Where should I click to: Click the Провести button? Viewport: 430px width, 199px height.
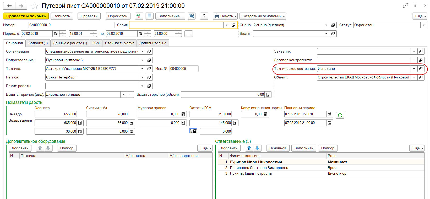coord(89,16)
